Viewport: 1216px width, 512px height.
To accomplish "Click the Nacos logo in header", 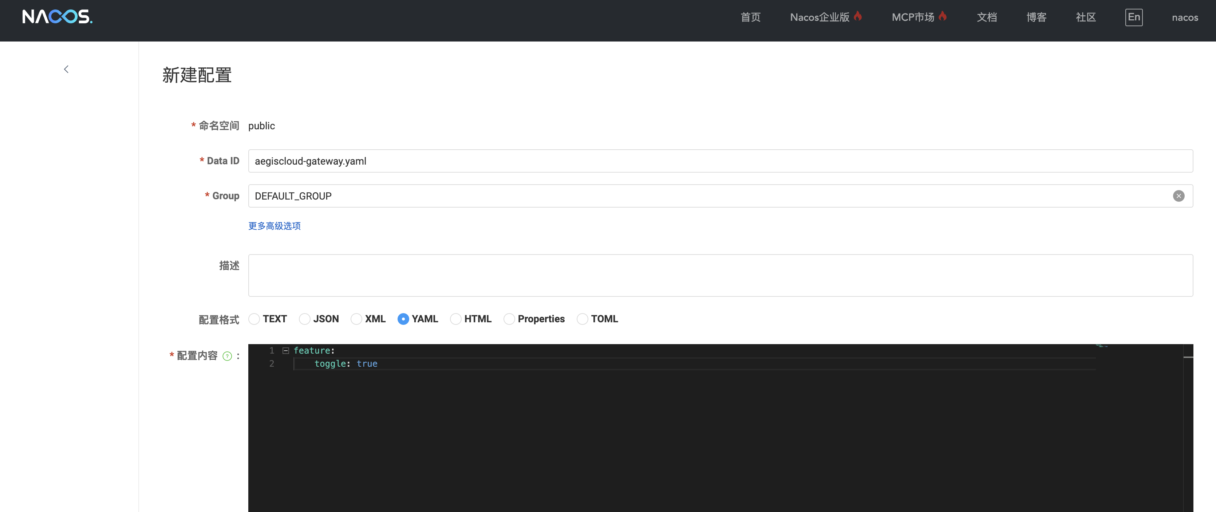I will tap(57, 17).
